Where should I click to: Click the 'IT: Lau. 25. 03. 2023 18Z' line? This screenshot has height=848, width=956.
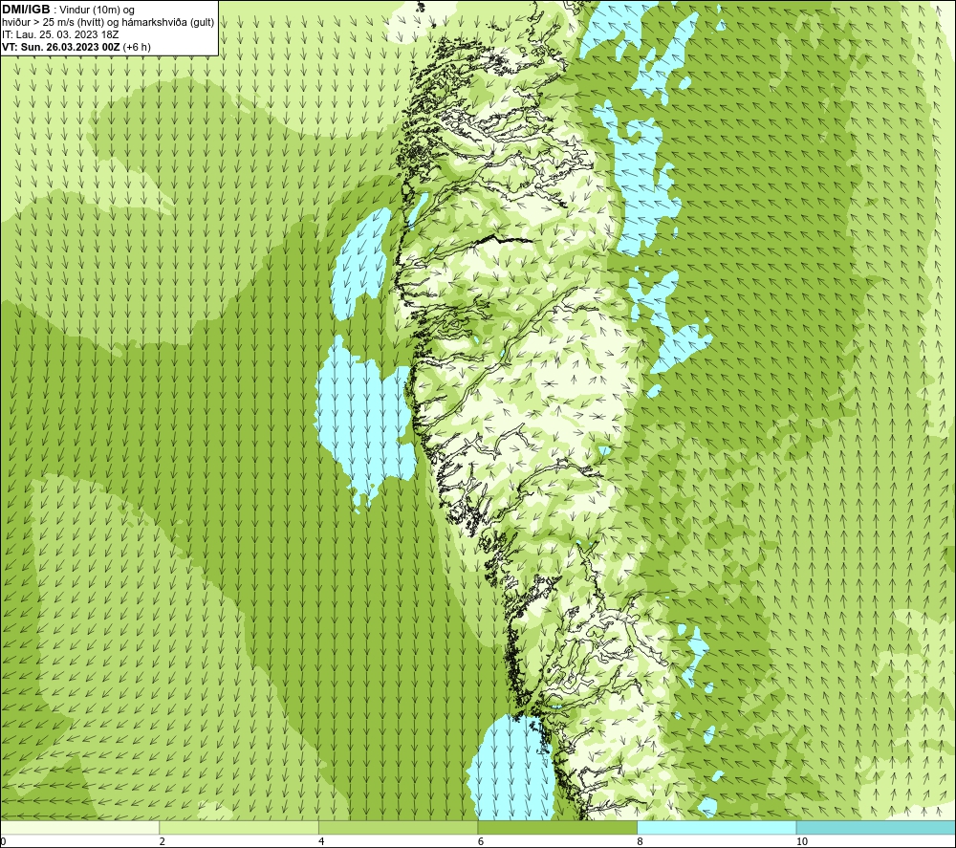59,34
